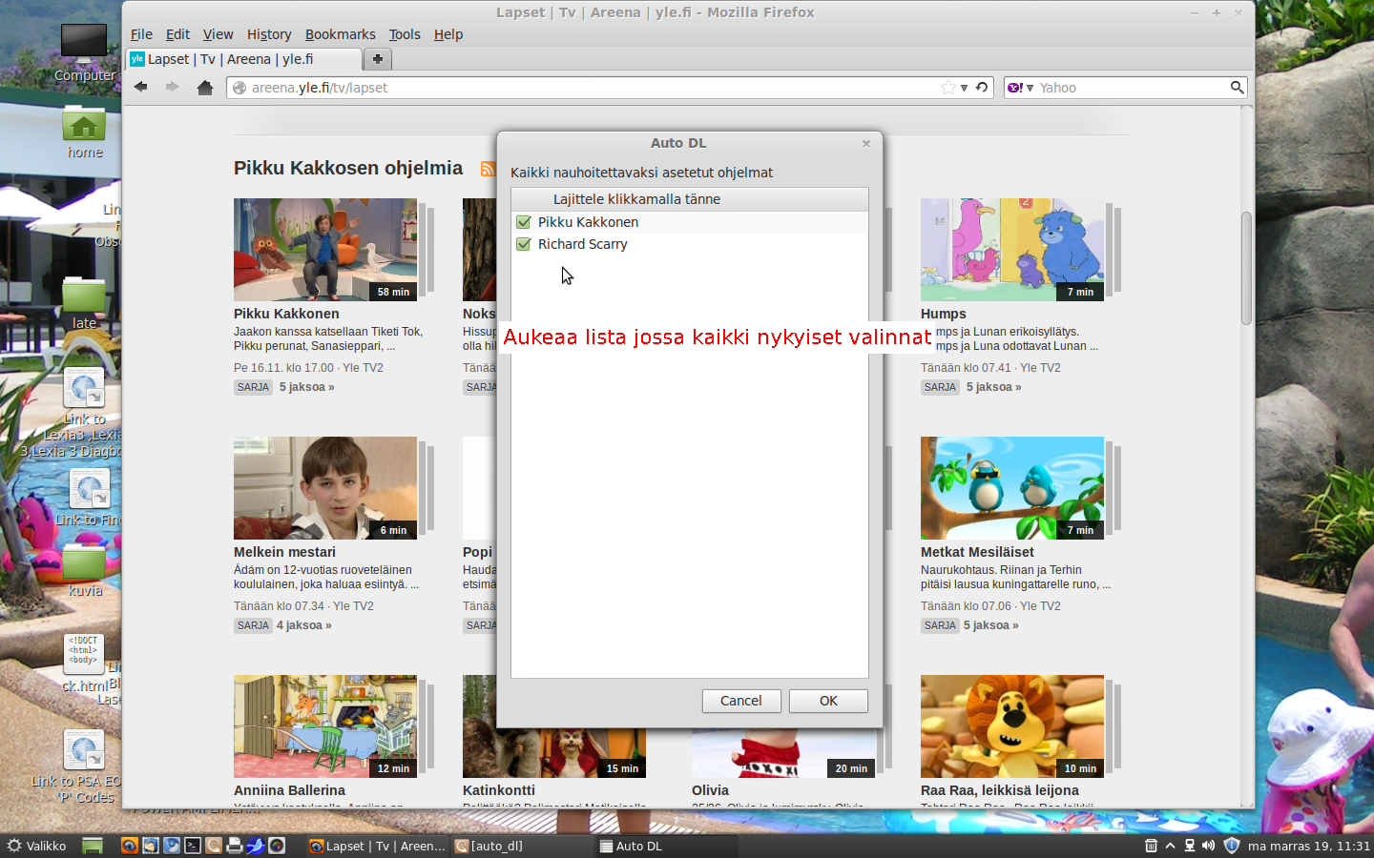Click the browser Back arrow button
The width and height of the screenshot is (1374, 858).
pyautogui.click(x=141, y=88)
